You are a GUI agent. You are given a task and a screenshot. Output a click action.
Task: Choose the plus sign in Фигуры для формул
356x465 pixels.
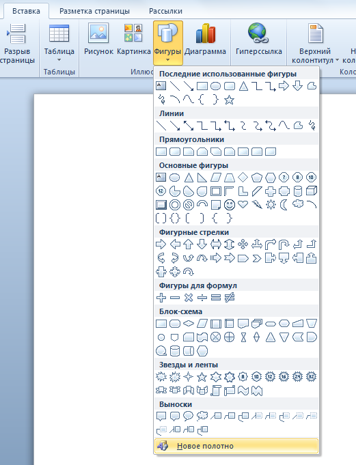(x=161, y=298)
